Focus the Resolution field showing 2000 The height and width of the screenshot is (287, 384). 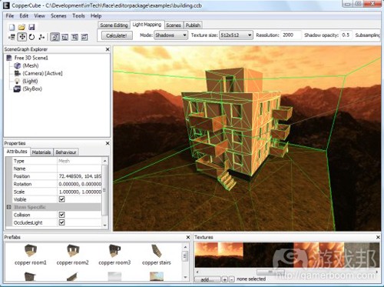tap(291, 35)
